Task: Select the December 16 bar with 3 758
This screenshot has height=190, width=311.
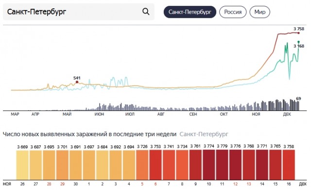Action: pyautogui.click(x=289, y=165)
